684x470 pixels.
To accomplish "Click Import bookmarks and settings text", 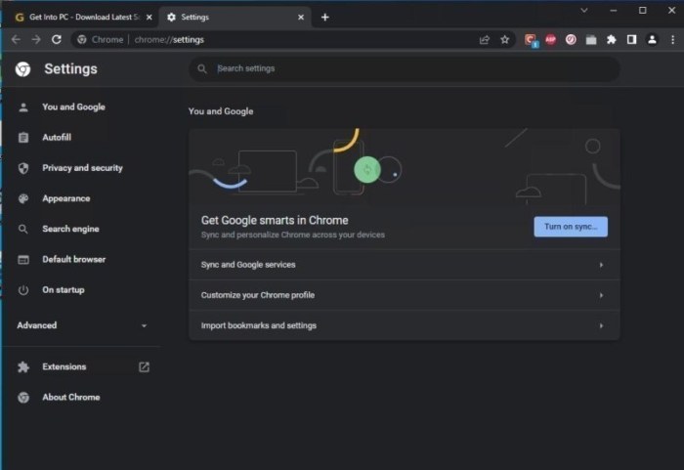I will [259, 326].
